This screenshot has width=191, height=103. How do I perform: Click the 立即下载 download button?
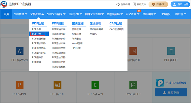click(171, 92)
